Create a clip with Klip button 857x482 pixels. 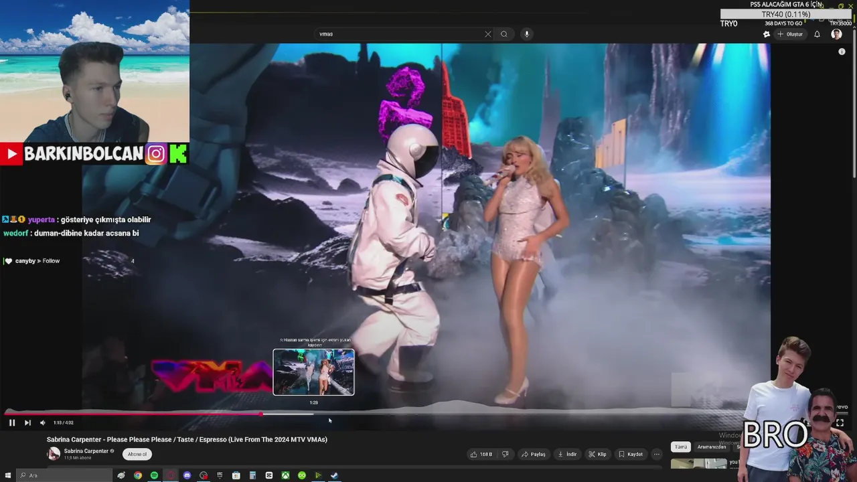pyautogui.click(x=597, y=454)
